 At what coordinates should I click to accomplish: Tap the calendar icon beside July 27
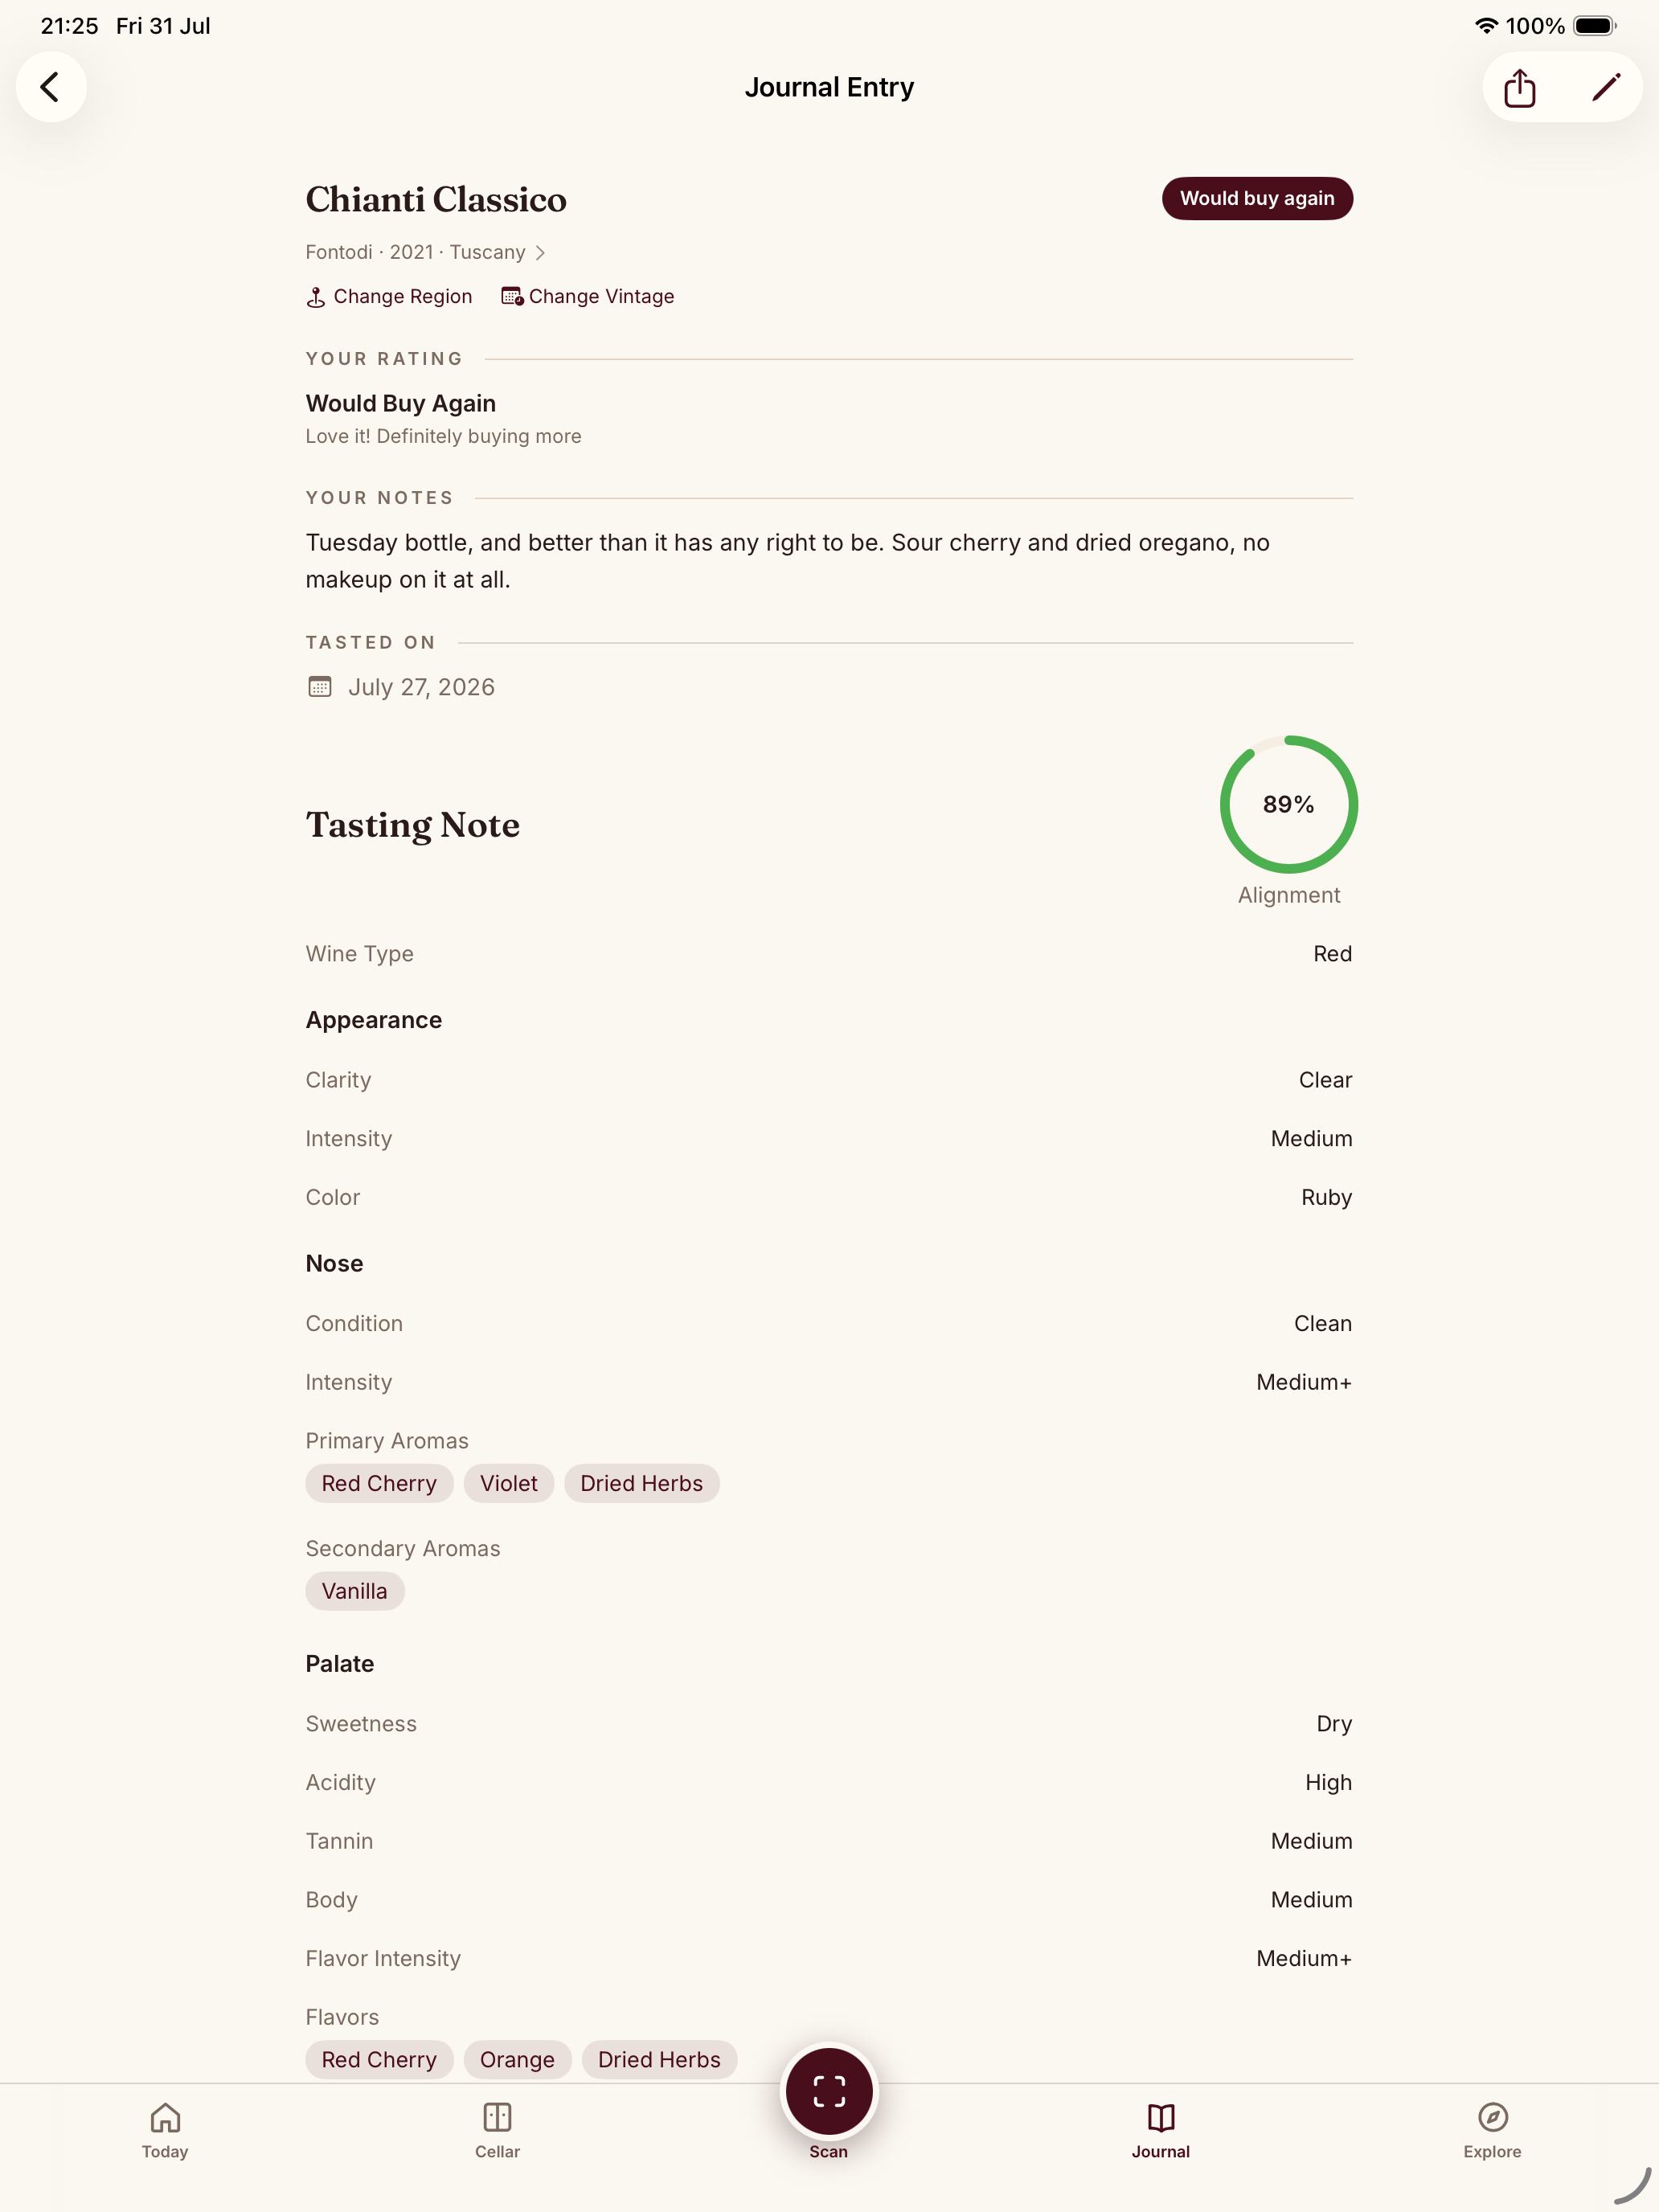[320, 687]
